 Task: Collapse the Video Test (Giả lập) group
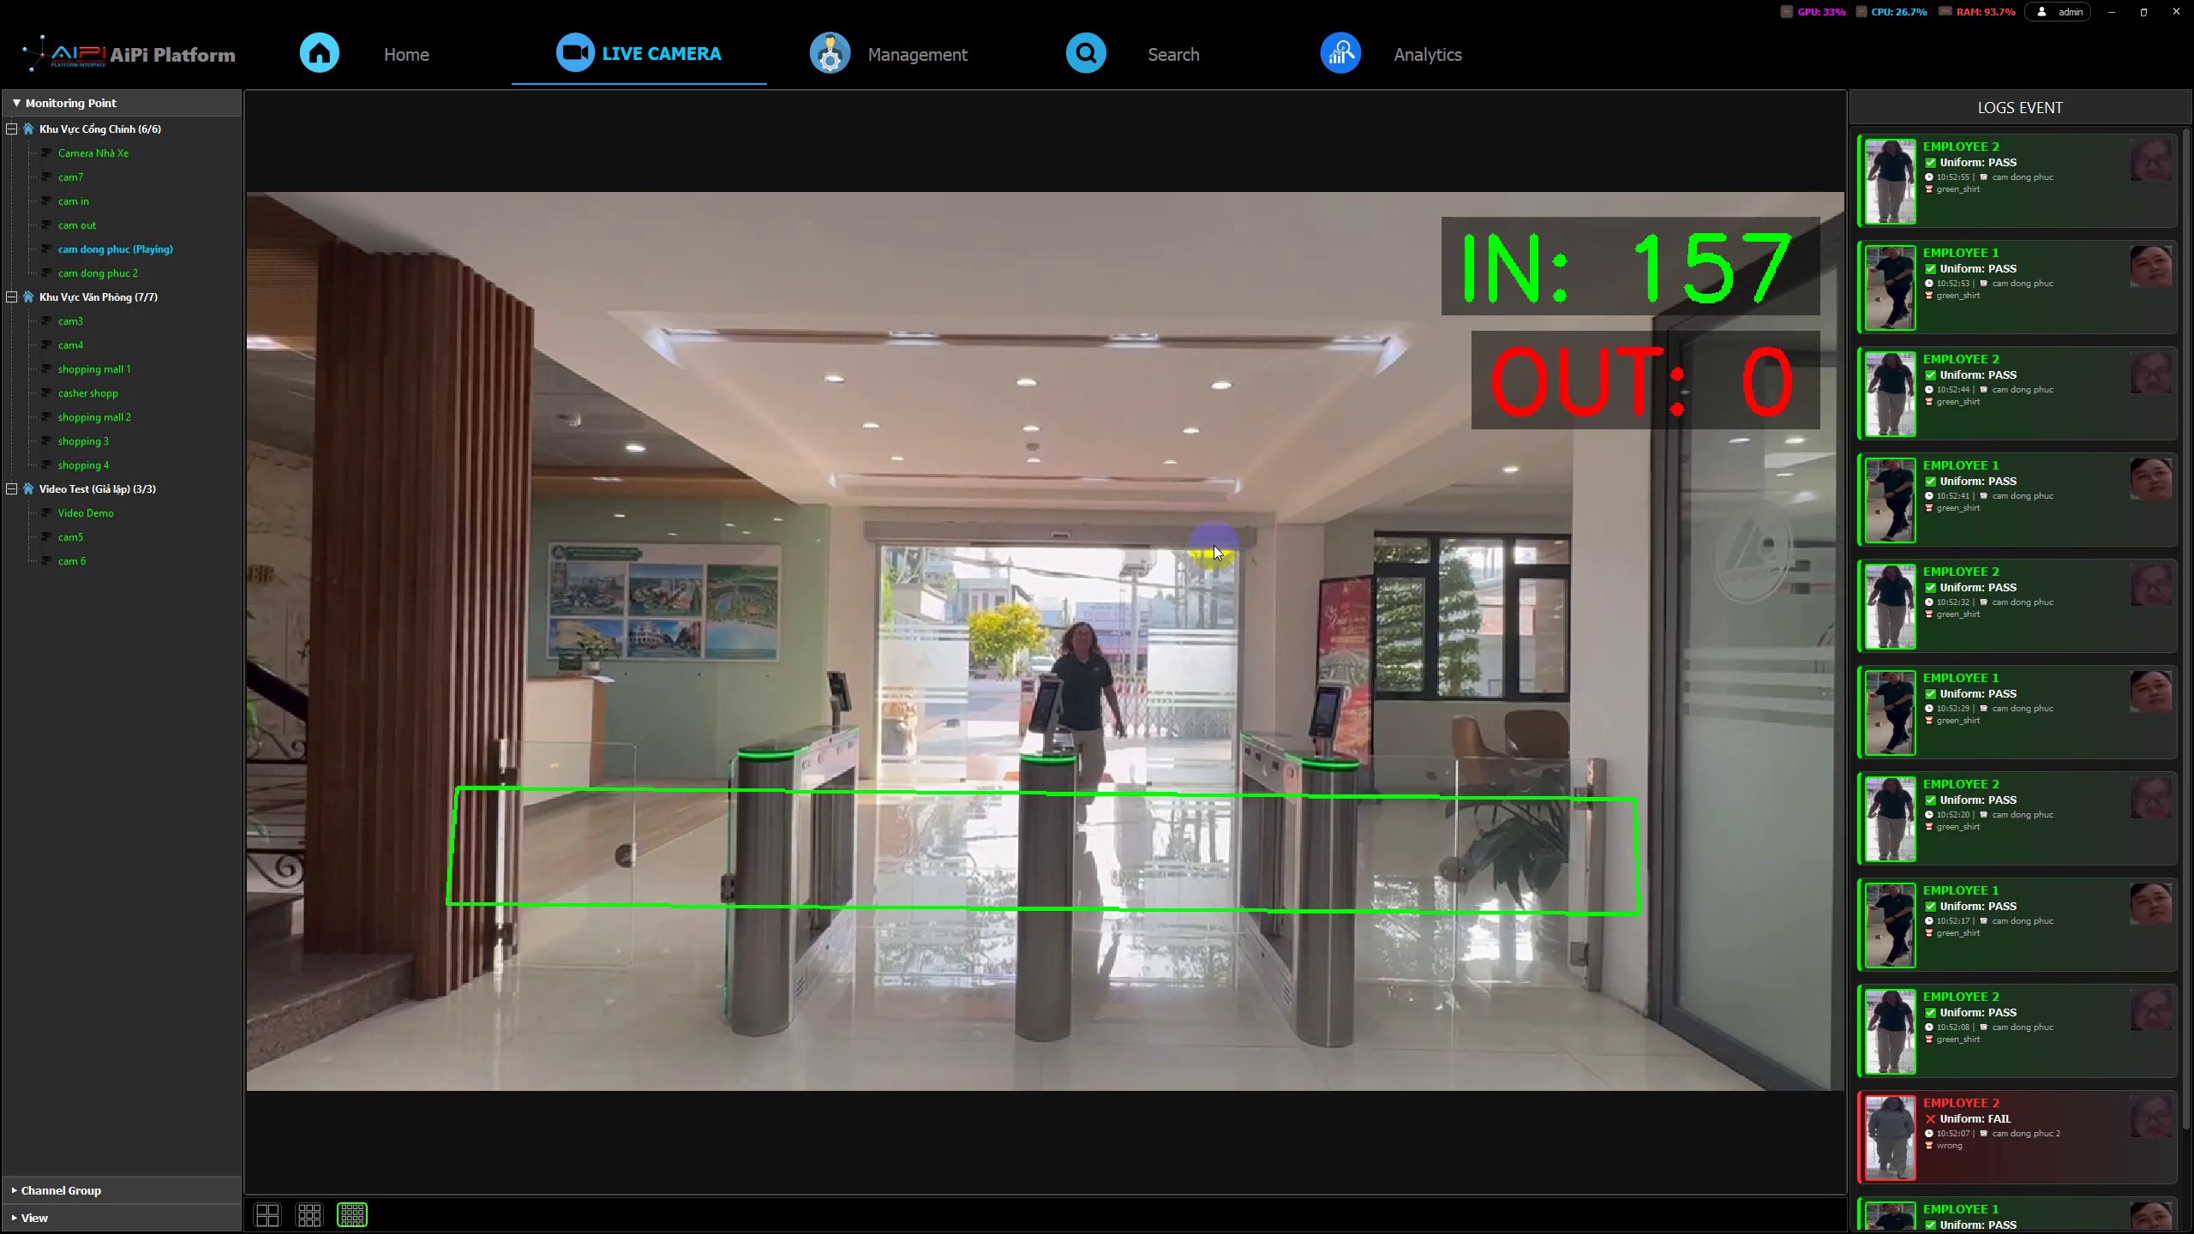12,488
